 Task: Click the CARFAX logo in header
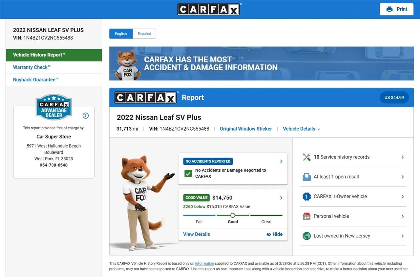click(x=209, y=9)
